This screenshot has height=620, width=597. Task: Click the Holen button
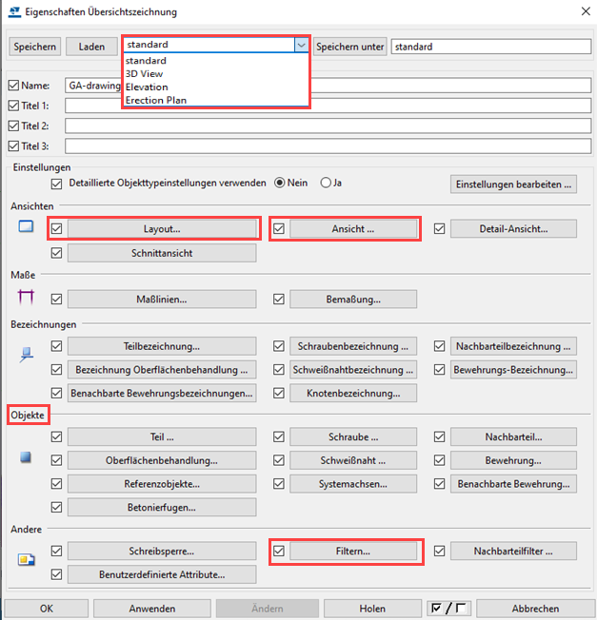coord(372,609)
